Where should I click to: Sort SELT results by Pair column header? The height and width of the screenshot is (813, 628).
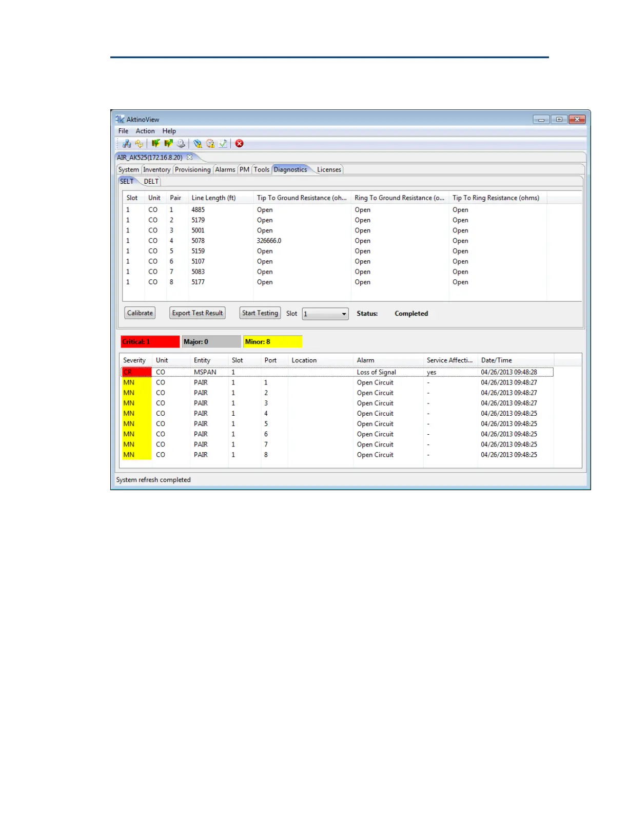pyautogui.click(x=177, y=198)
